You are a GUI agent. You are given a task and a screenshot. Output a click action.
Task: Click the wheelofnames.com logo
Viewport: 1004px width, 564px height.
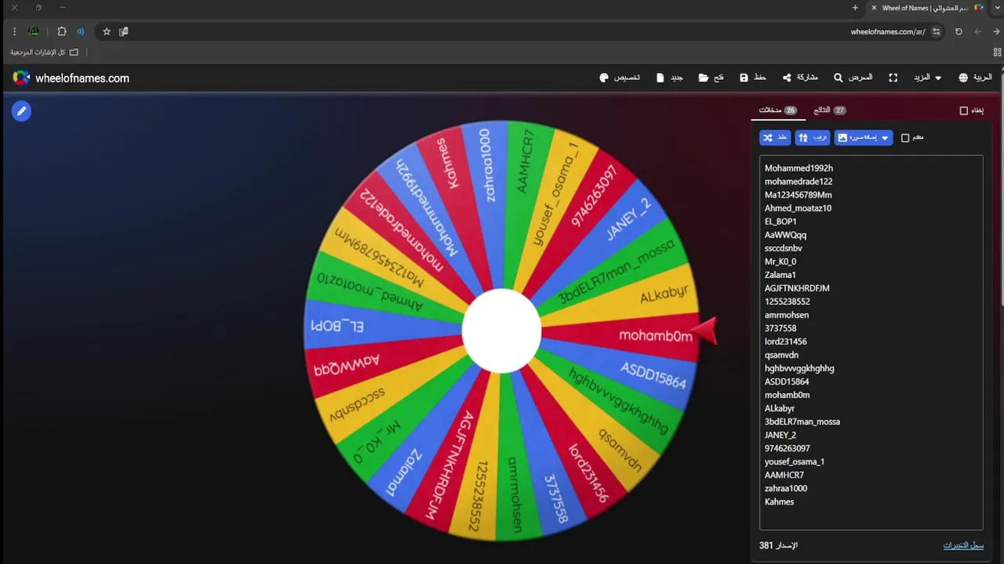click(71, 78)
